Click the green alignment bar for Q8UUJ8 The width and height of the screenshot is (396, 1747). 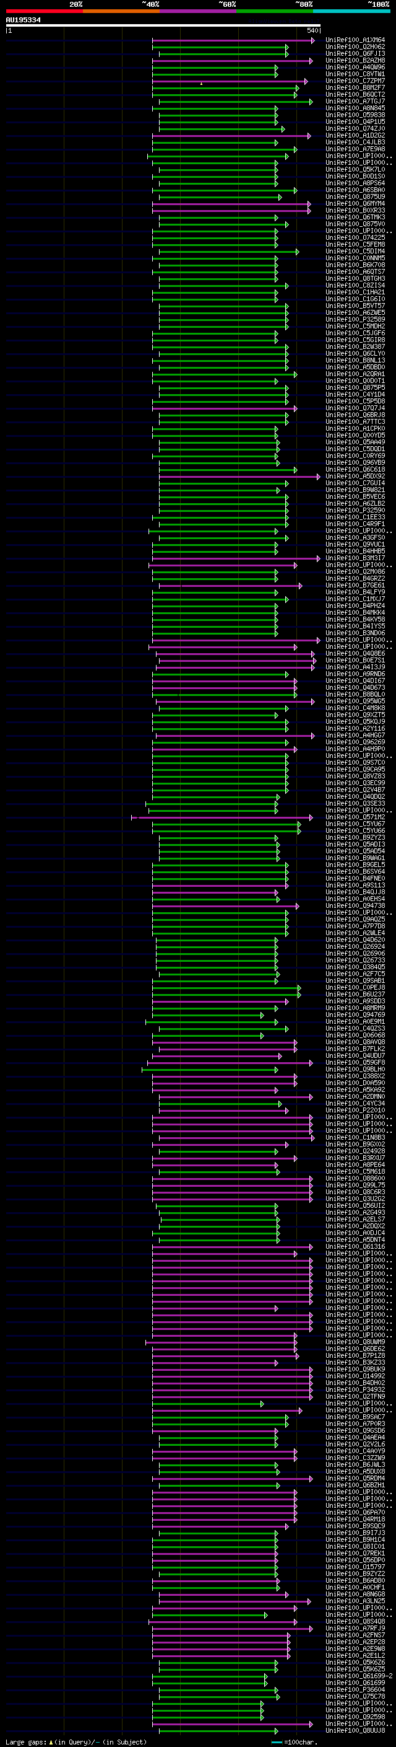pos(218,1731)
